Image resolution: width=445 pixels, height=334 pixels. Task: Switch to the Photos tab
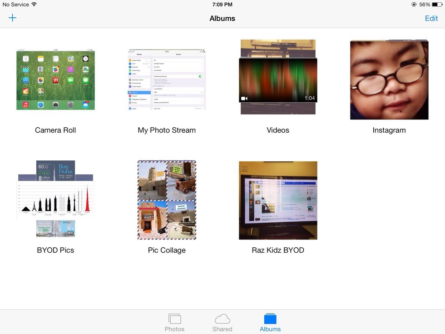coord(174,323)
